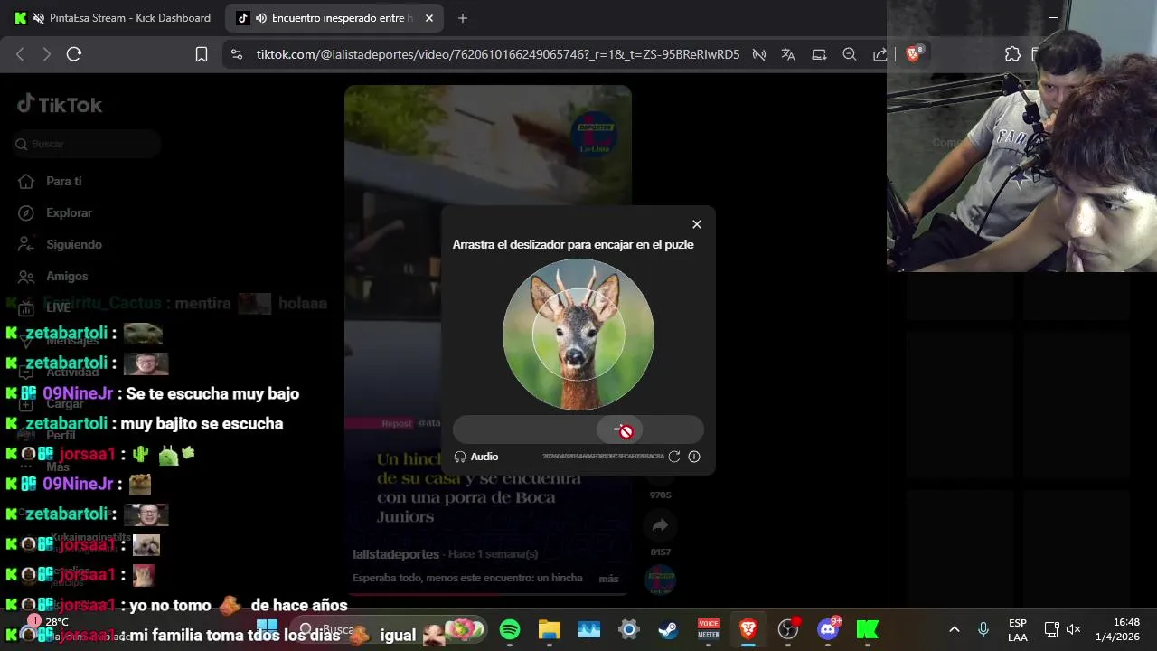1157x651 pixels.
Task: Open the PintaEsa Stream Kick Dashboard tab
Action: pyautogui.click(x=113, y=18)
